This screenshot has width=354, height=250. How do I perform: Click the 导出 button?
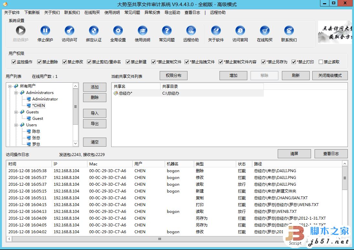[x=95, y=124]
